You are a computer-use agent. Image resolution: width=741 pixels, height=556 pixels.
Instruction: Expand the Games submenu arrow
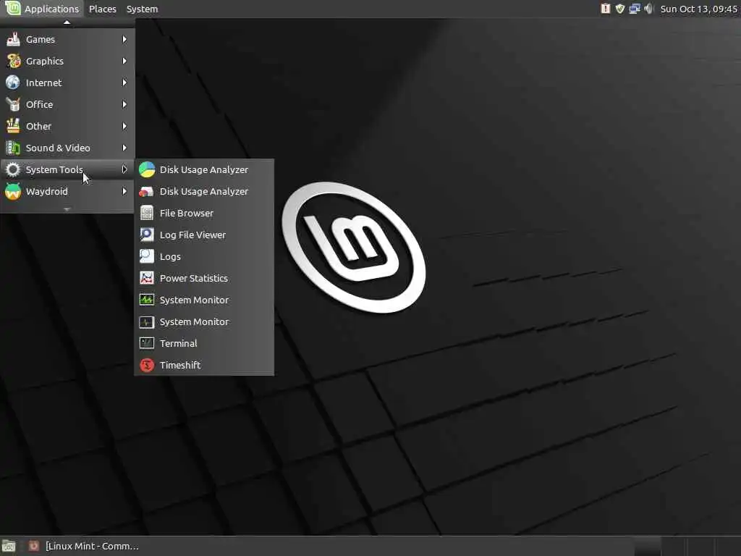pos(124,39)
